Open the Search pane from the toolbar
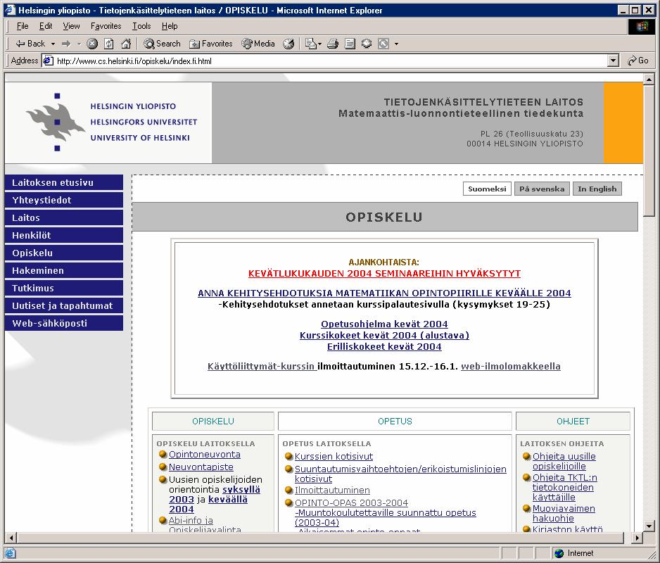Screen dimensions: 660x563 tap(162, 44)
